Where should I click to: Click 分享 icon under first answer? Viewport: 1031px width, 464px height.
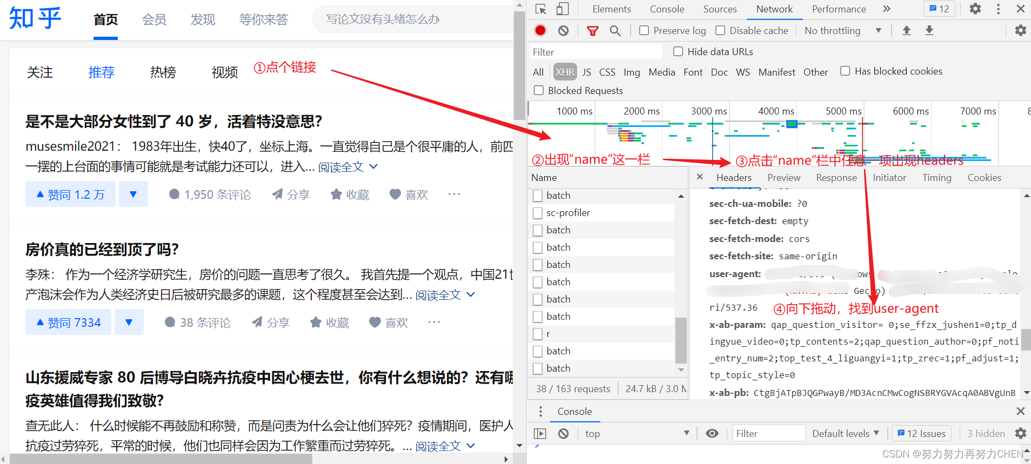(290, 194)
